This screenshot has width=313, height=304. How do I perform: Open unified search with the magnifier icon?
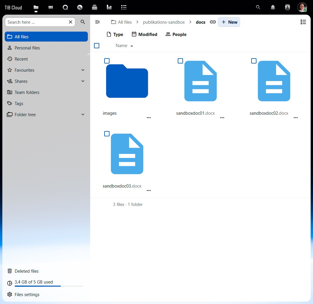pos(258,7)
